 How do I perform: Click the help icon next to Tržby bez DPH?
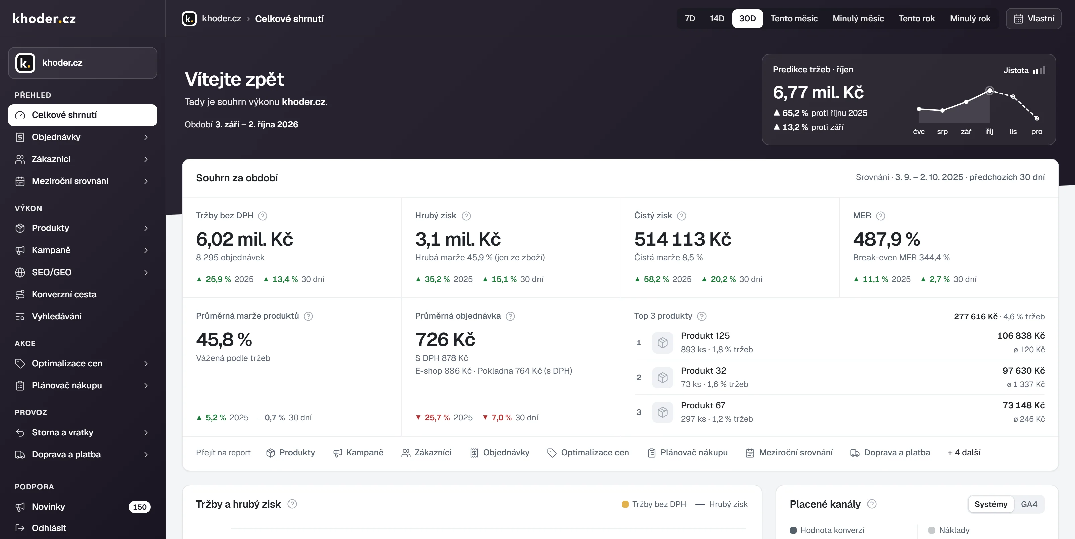click(262, 216)
